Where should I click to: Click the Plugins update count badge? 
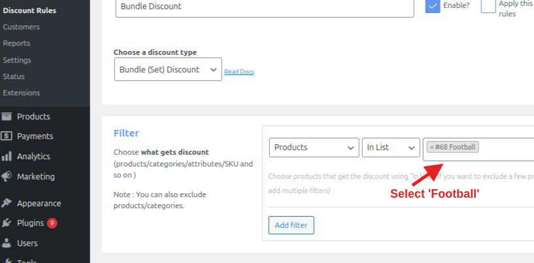[52, 223]
